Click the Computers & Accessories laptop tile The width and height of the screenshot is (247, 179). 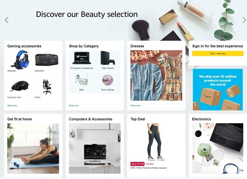click(x=82, y=61)
